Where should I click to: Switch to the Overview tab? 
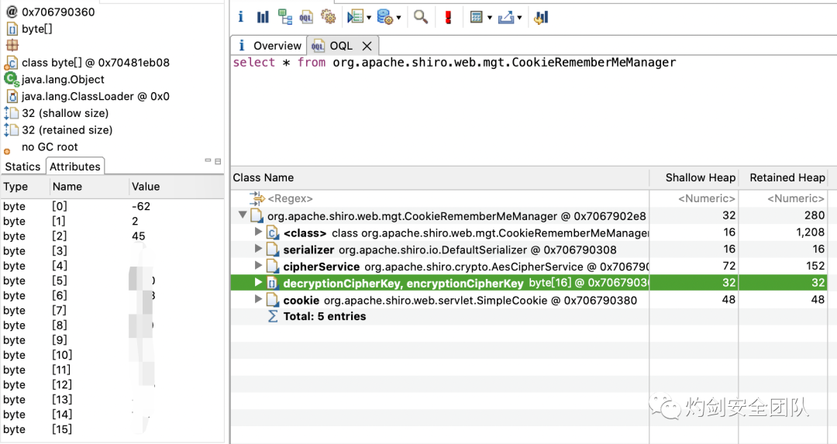269,46
